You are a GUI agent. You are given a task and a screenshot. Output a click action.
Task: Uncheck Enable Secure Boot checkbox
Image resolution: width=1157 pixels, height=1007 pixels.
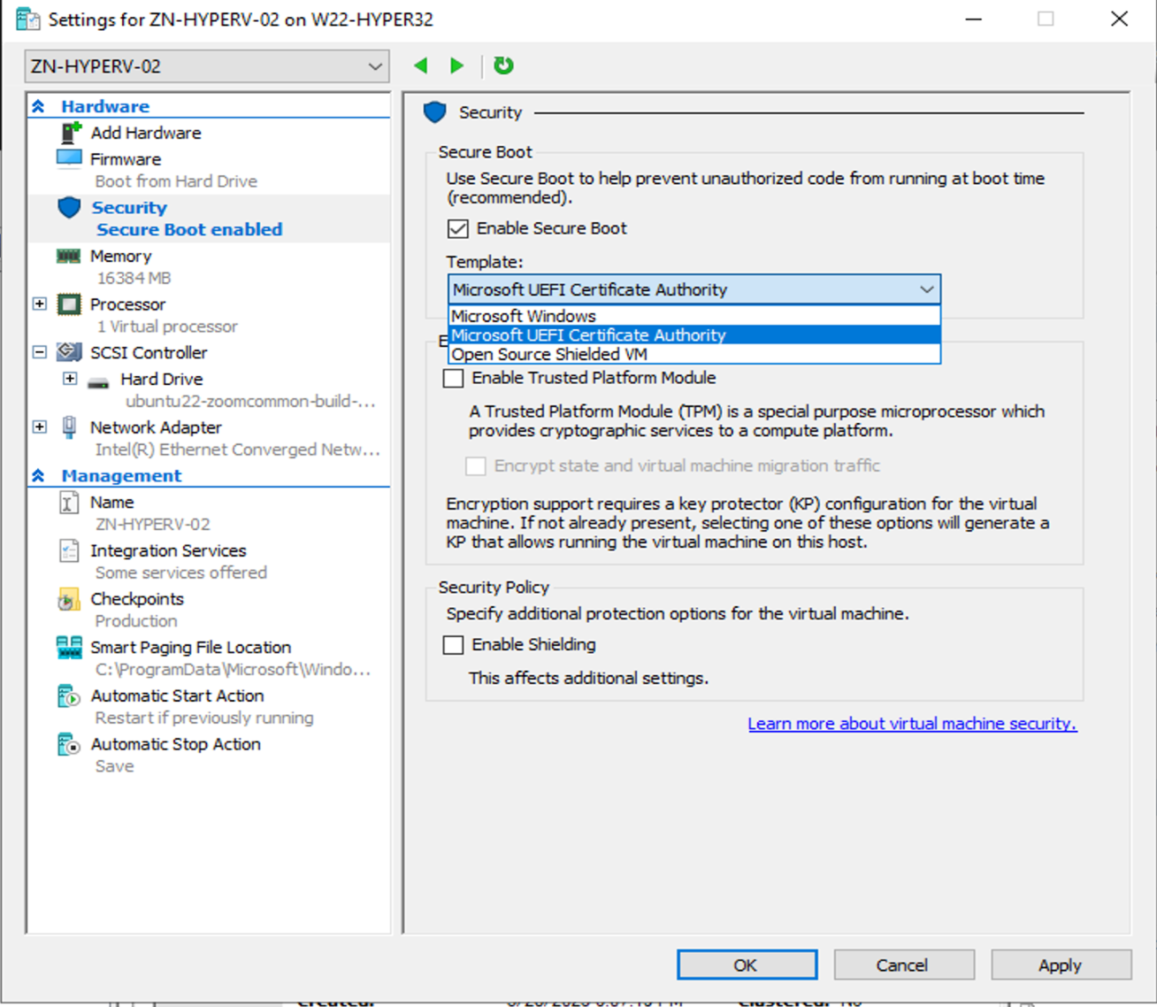(458, 228)
